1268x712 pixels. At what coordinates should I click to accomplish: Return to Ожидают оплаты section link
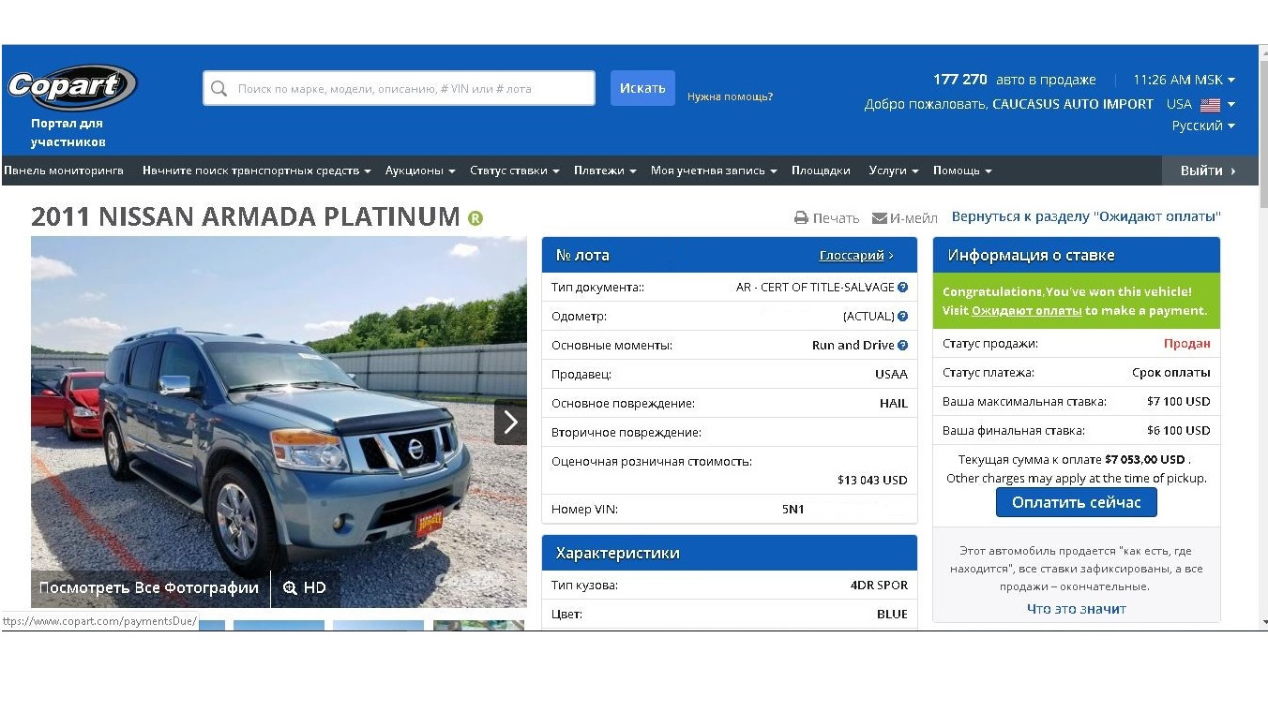pyautogui.click(x=1086, y=216)
